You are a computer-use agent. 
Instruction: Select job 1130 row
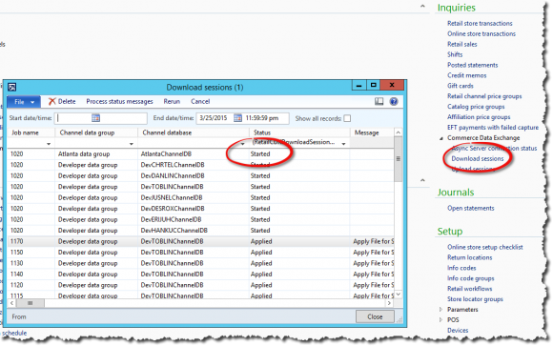point(200,263)
